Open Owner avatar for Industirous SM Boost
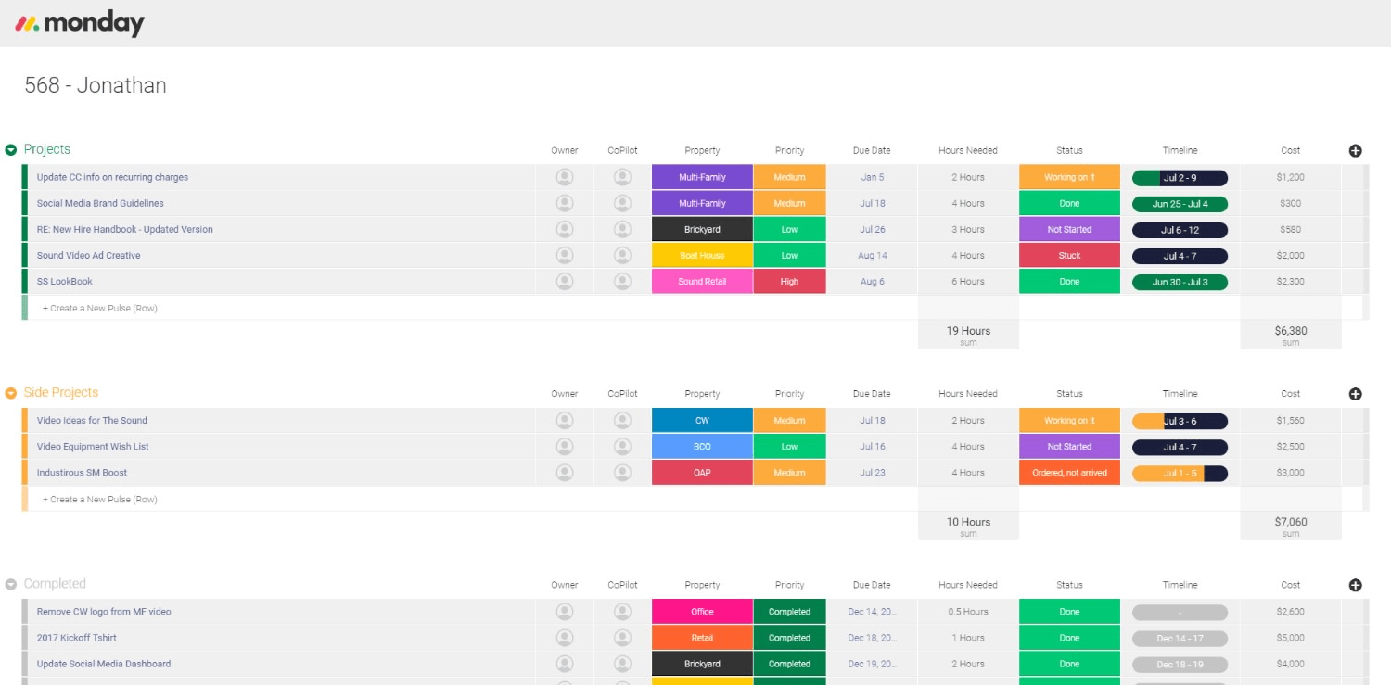The image size is (1391, 685). tap(564, 473)
